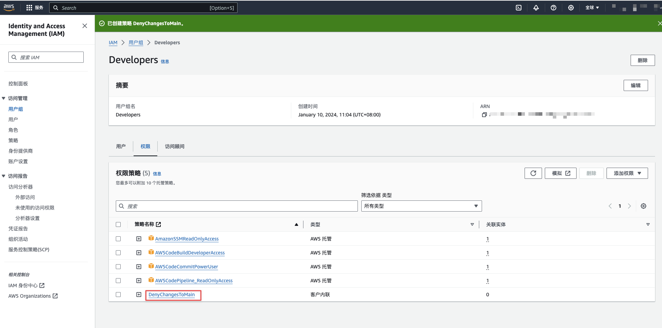The width and height of the screenshot is (662, 328).
Task: Check the AWSCodeBuildDeveloperAccess row checkbox
Action: point(118,253)
